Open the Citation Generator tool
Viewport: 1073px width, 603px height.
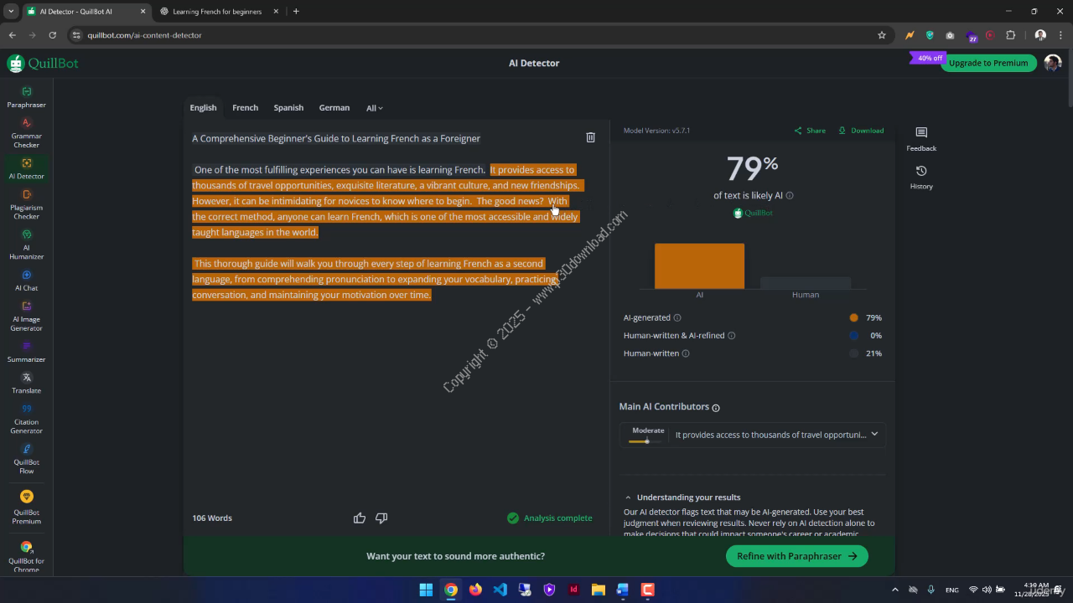(26, 418)
